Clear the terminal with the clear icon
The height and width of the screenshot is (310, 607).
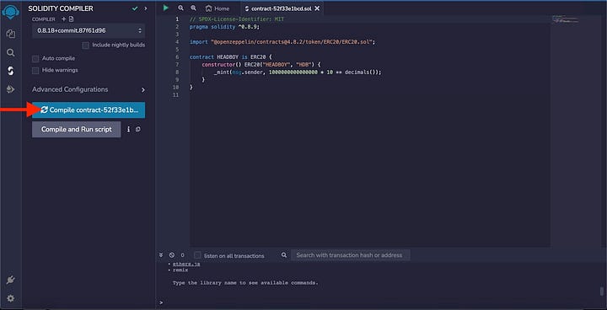tap(172, 255)
